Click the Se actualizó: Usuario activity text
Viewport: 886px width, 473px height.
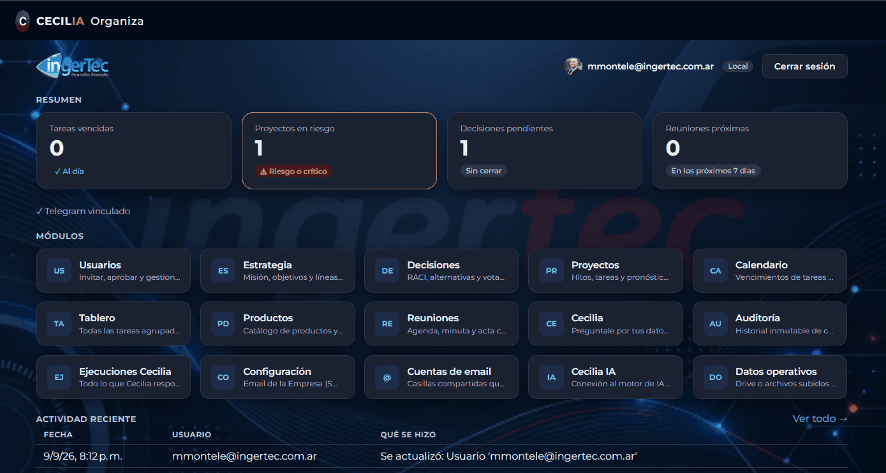pos(509,456)
